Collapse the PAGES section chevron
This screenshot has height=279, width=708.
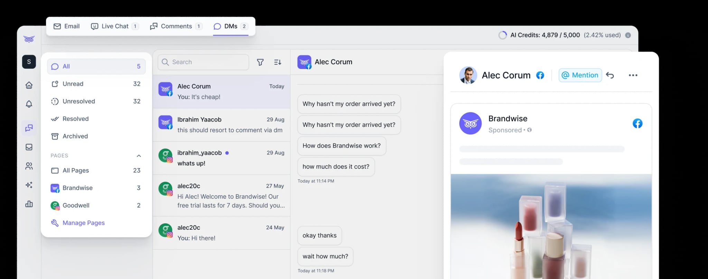139,156
